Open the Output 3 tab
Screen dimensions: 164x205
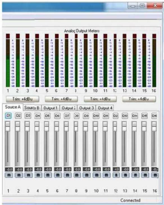tap(86, 108)
